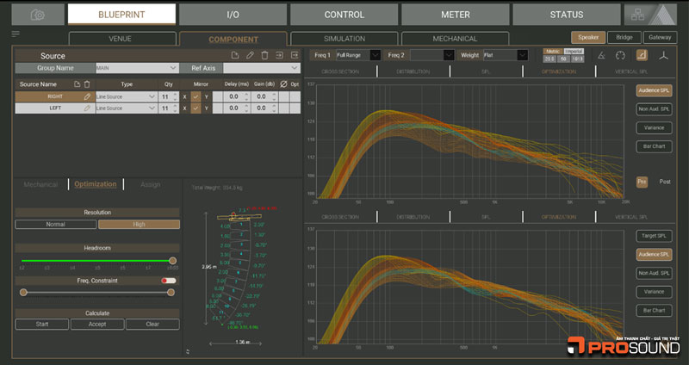The height and width of the screenshot is (365, 689).
Task: Click the Bar Chart button in upper graph
Action: (654, 147)
